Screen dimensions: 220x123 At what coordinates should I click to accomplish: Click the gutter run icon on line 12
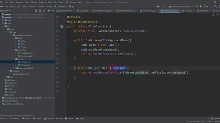tap(61, 26)
